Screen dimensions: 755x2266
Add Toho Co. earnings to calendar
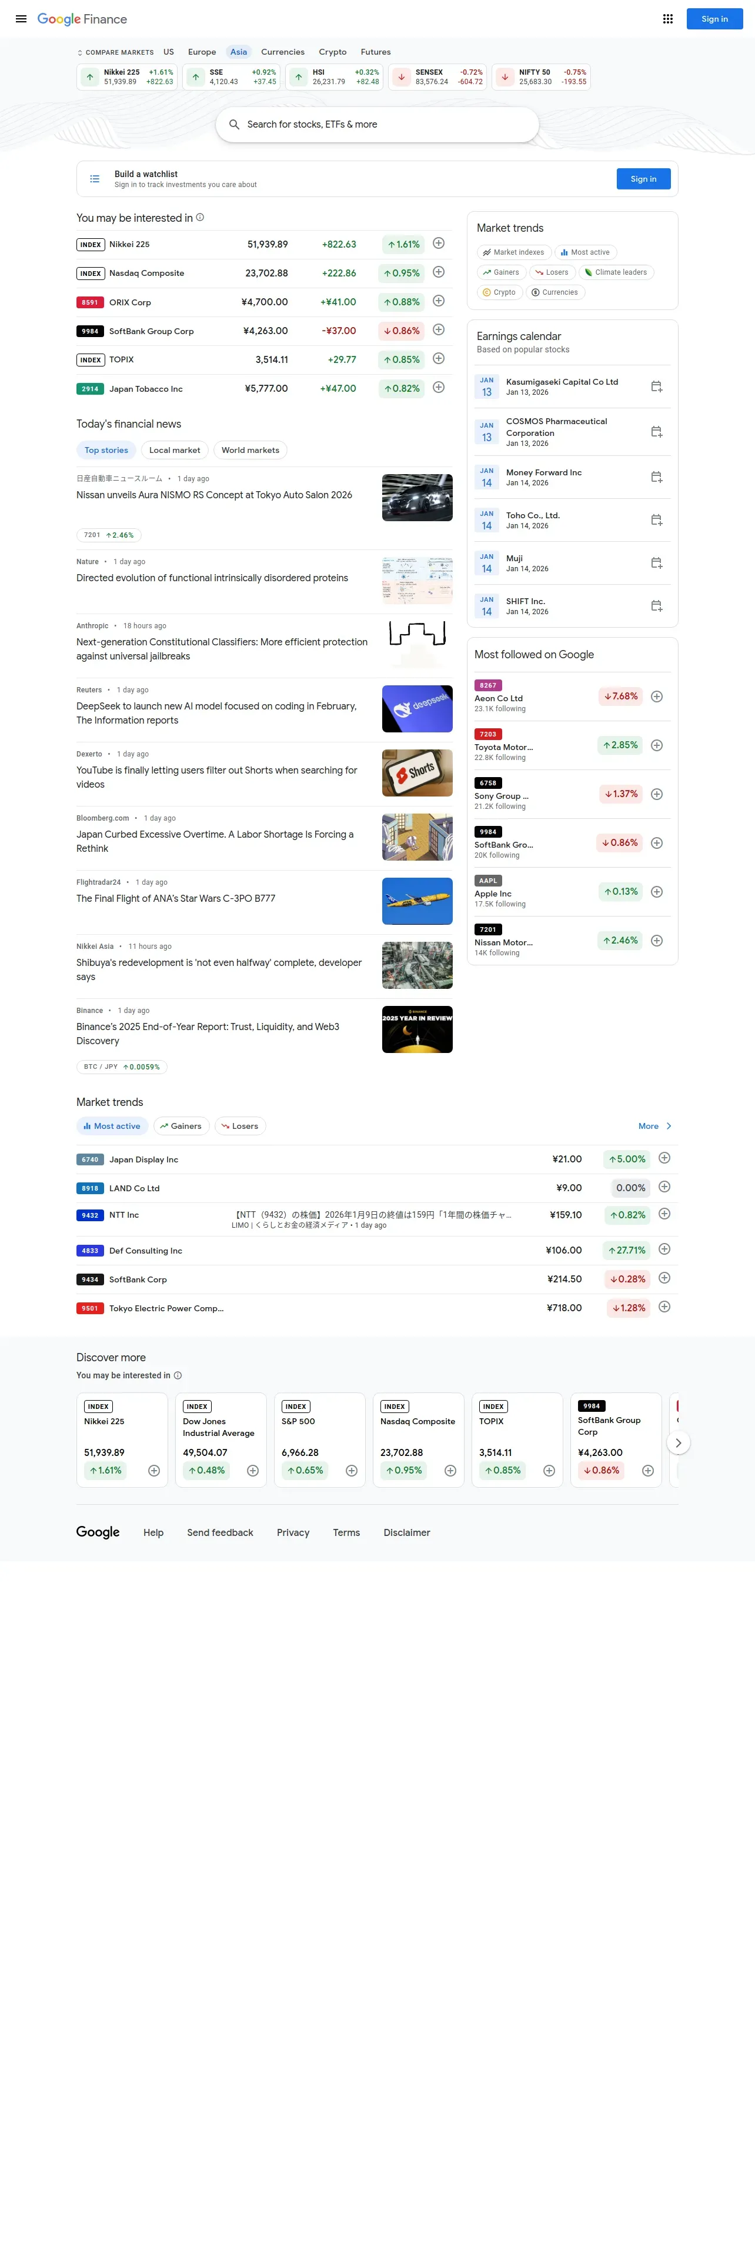point(657,520)
